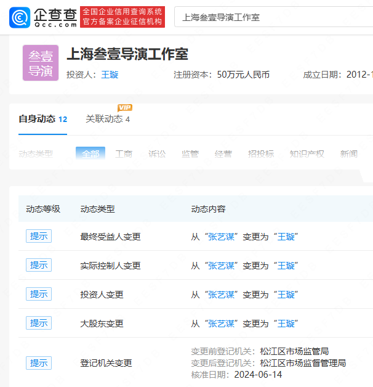Click the 动态类型 column header

click(98, 209)
